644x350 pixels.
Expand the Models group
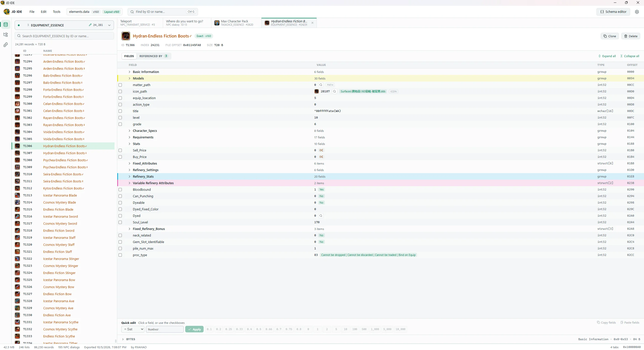pyautogui.click(x=129, y=79)
